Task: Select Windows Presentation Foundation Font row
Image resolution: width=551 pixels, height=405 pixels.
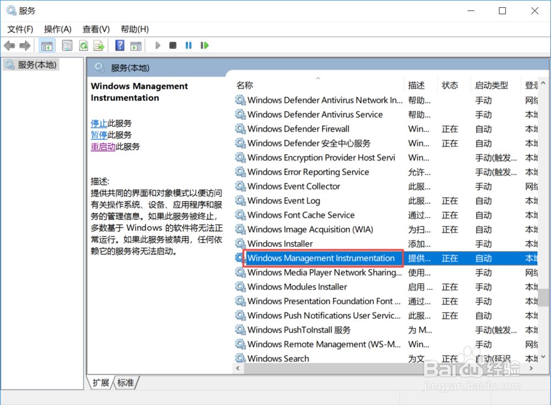Action: click(x=386, y=302)
